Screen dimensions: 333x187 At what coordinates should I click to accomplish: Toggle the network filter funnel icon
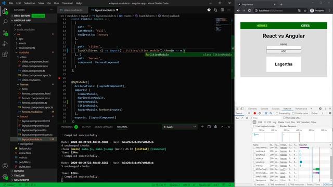pyautogui.click(x=266, y=113)
